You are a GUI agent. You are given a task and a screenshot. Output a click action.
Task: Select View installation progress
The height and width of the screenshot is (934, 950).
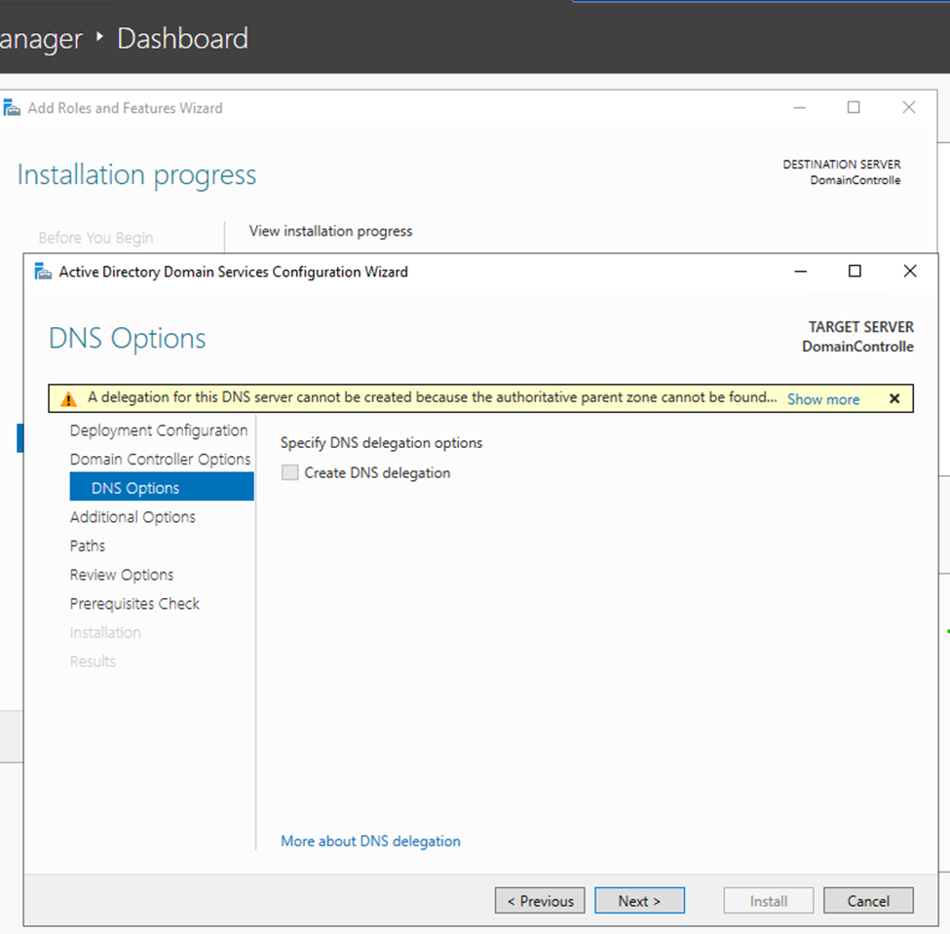(x=330, y=231)
